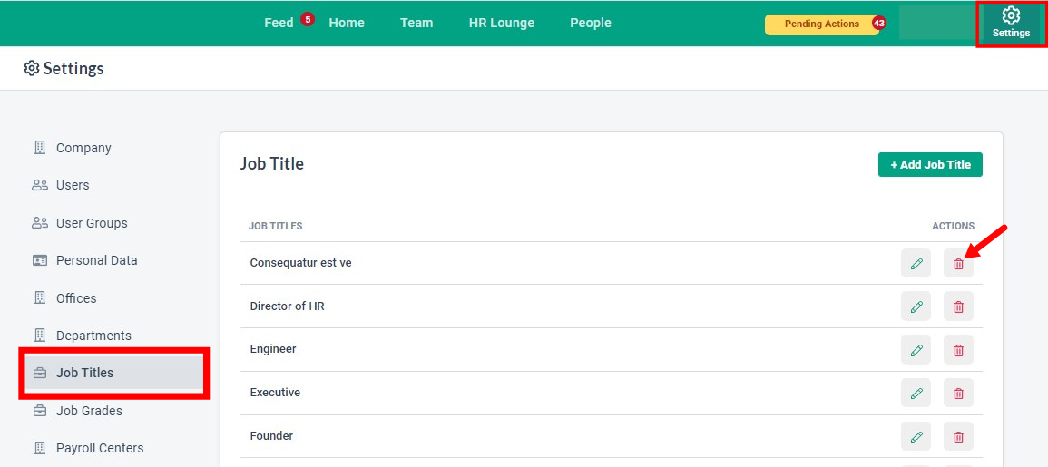This screenshot has width=1048, height=467.
Task: Go to People tab
Action: point(591,24)
